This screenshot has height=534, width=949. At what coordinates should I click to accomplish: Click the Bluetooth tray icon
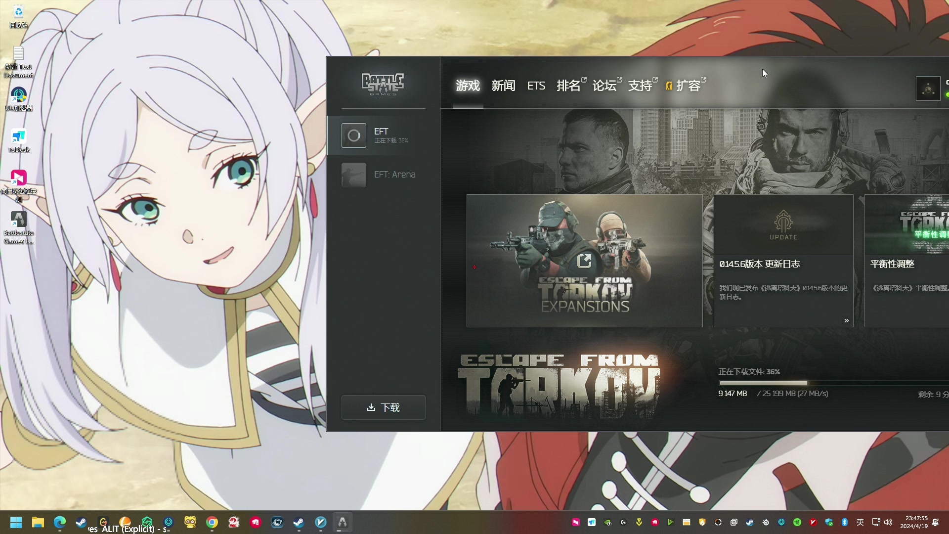tap(845, 522)
